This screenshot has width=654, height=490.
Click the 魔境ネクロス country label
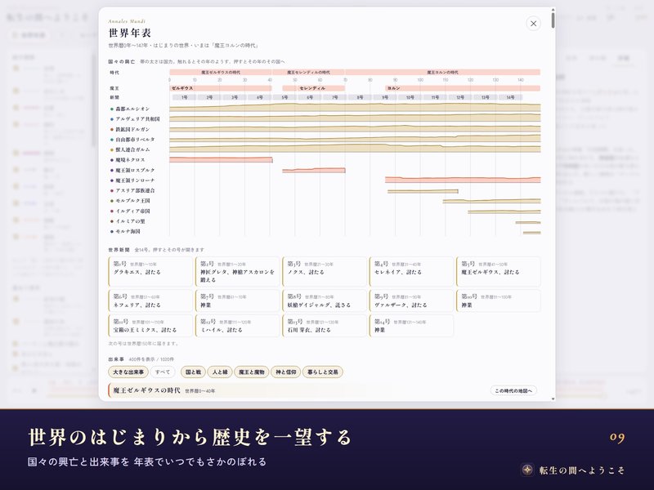pyautogui.click(x=130, y=160)
